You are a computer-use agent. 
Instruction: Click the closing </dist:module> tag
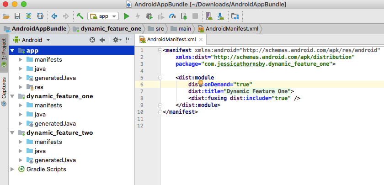(x=198, y=105)
